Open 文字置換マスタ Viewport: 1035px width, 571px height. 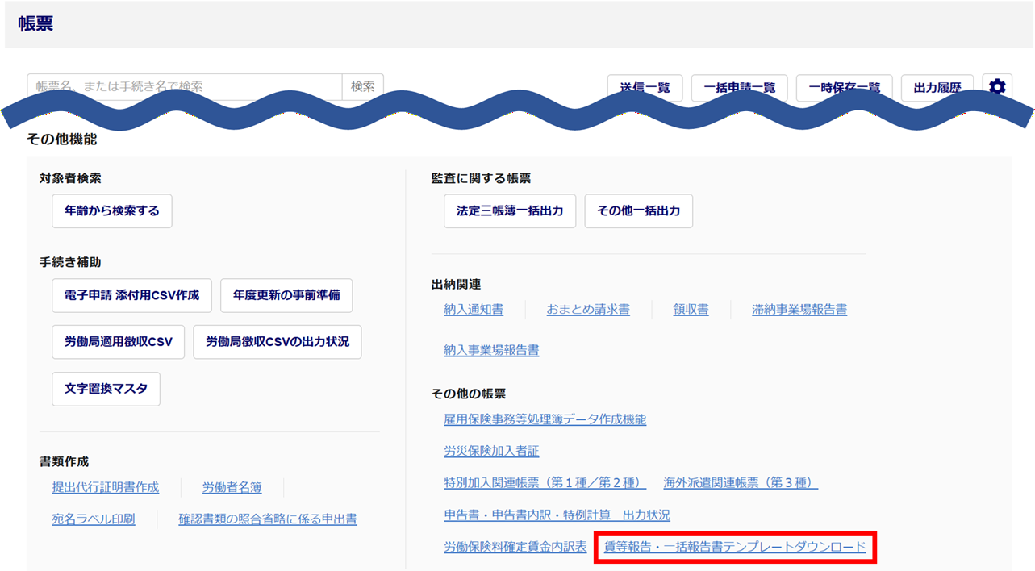(x=106, y=389)
